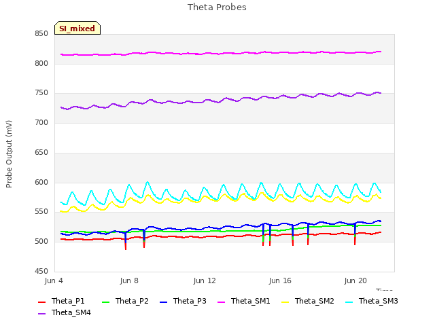Click the 650 y-axis tick label
This screenshot has width=435, height=326.
(41, 152)
